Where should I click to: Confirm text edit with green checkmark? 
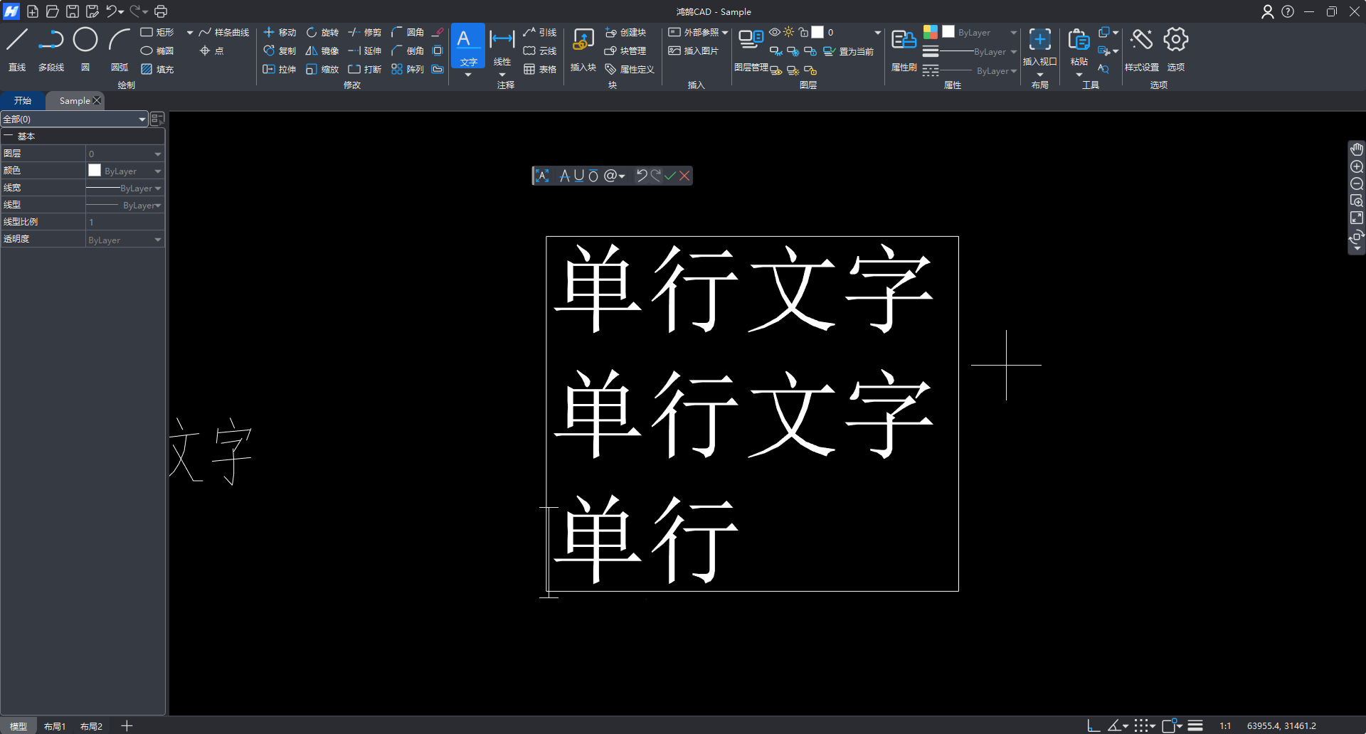[x=670, y=176]
